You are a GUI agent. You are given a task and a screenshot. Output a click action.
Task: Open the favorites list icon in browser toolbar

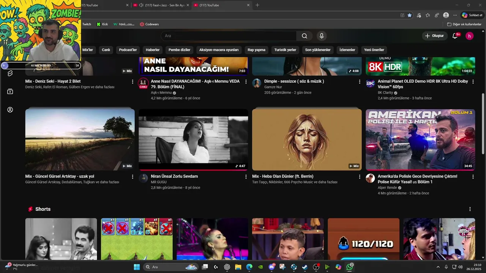tap(428, 15)
